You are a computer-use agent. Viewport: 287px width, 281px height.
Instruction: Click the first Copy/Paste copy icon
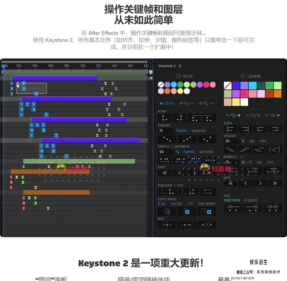pos(167,211)
